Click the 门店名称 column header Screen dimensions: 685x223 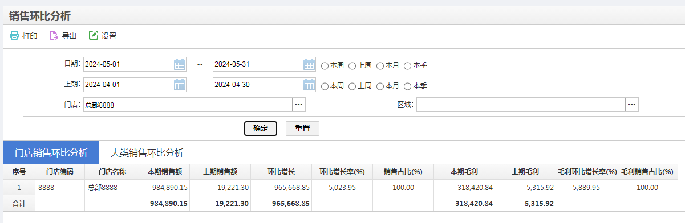point(112,172)
